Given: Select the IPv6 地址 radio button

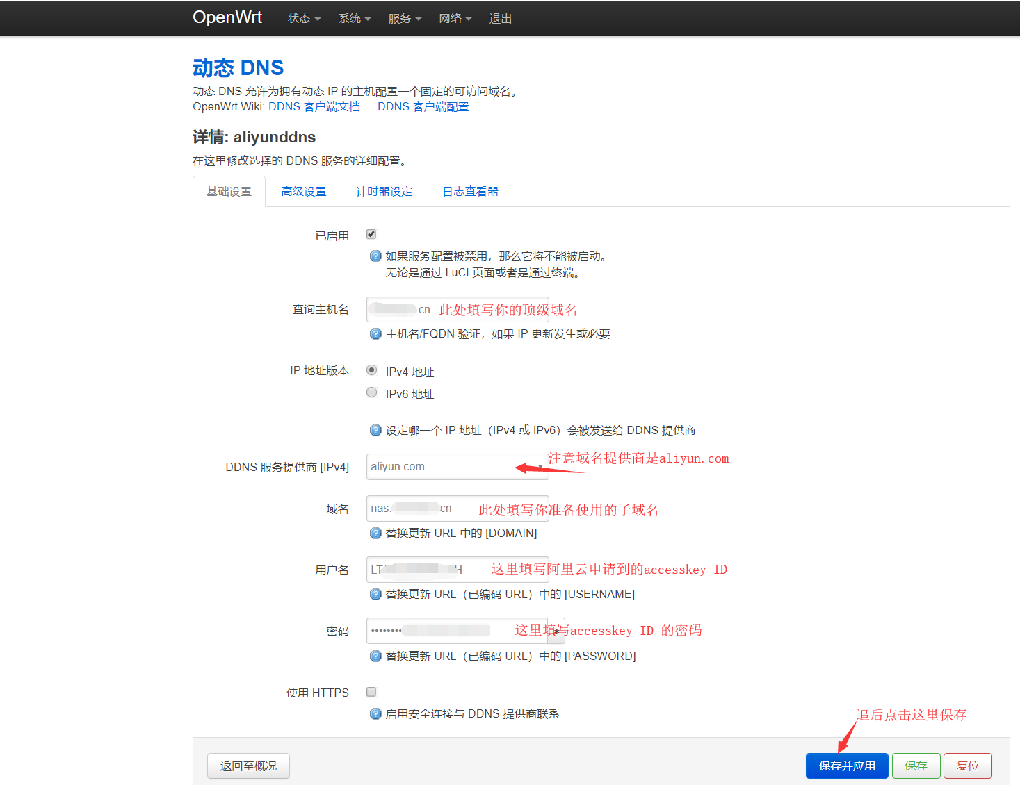Looking at the screenshot, I should click(x=372, y=393).
